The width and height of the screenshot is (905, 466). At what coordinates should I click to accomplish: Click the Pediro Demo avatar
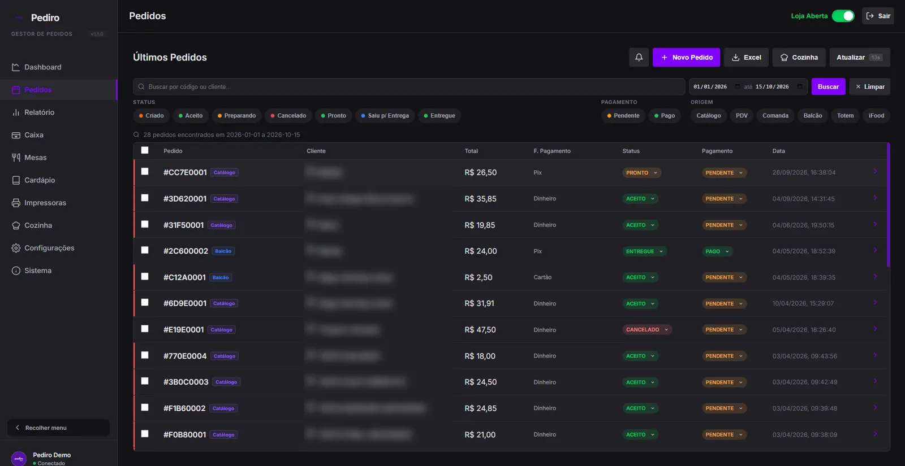(19, 458)
